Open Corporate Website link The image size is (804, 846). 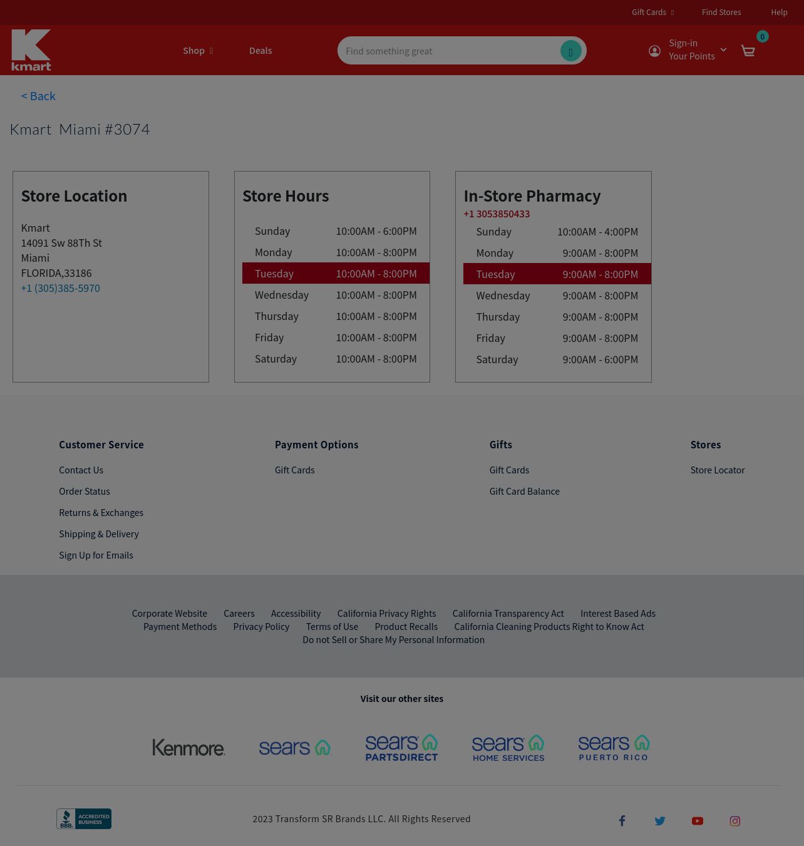pyautogui.click(x=169, y=613)
